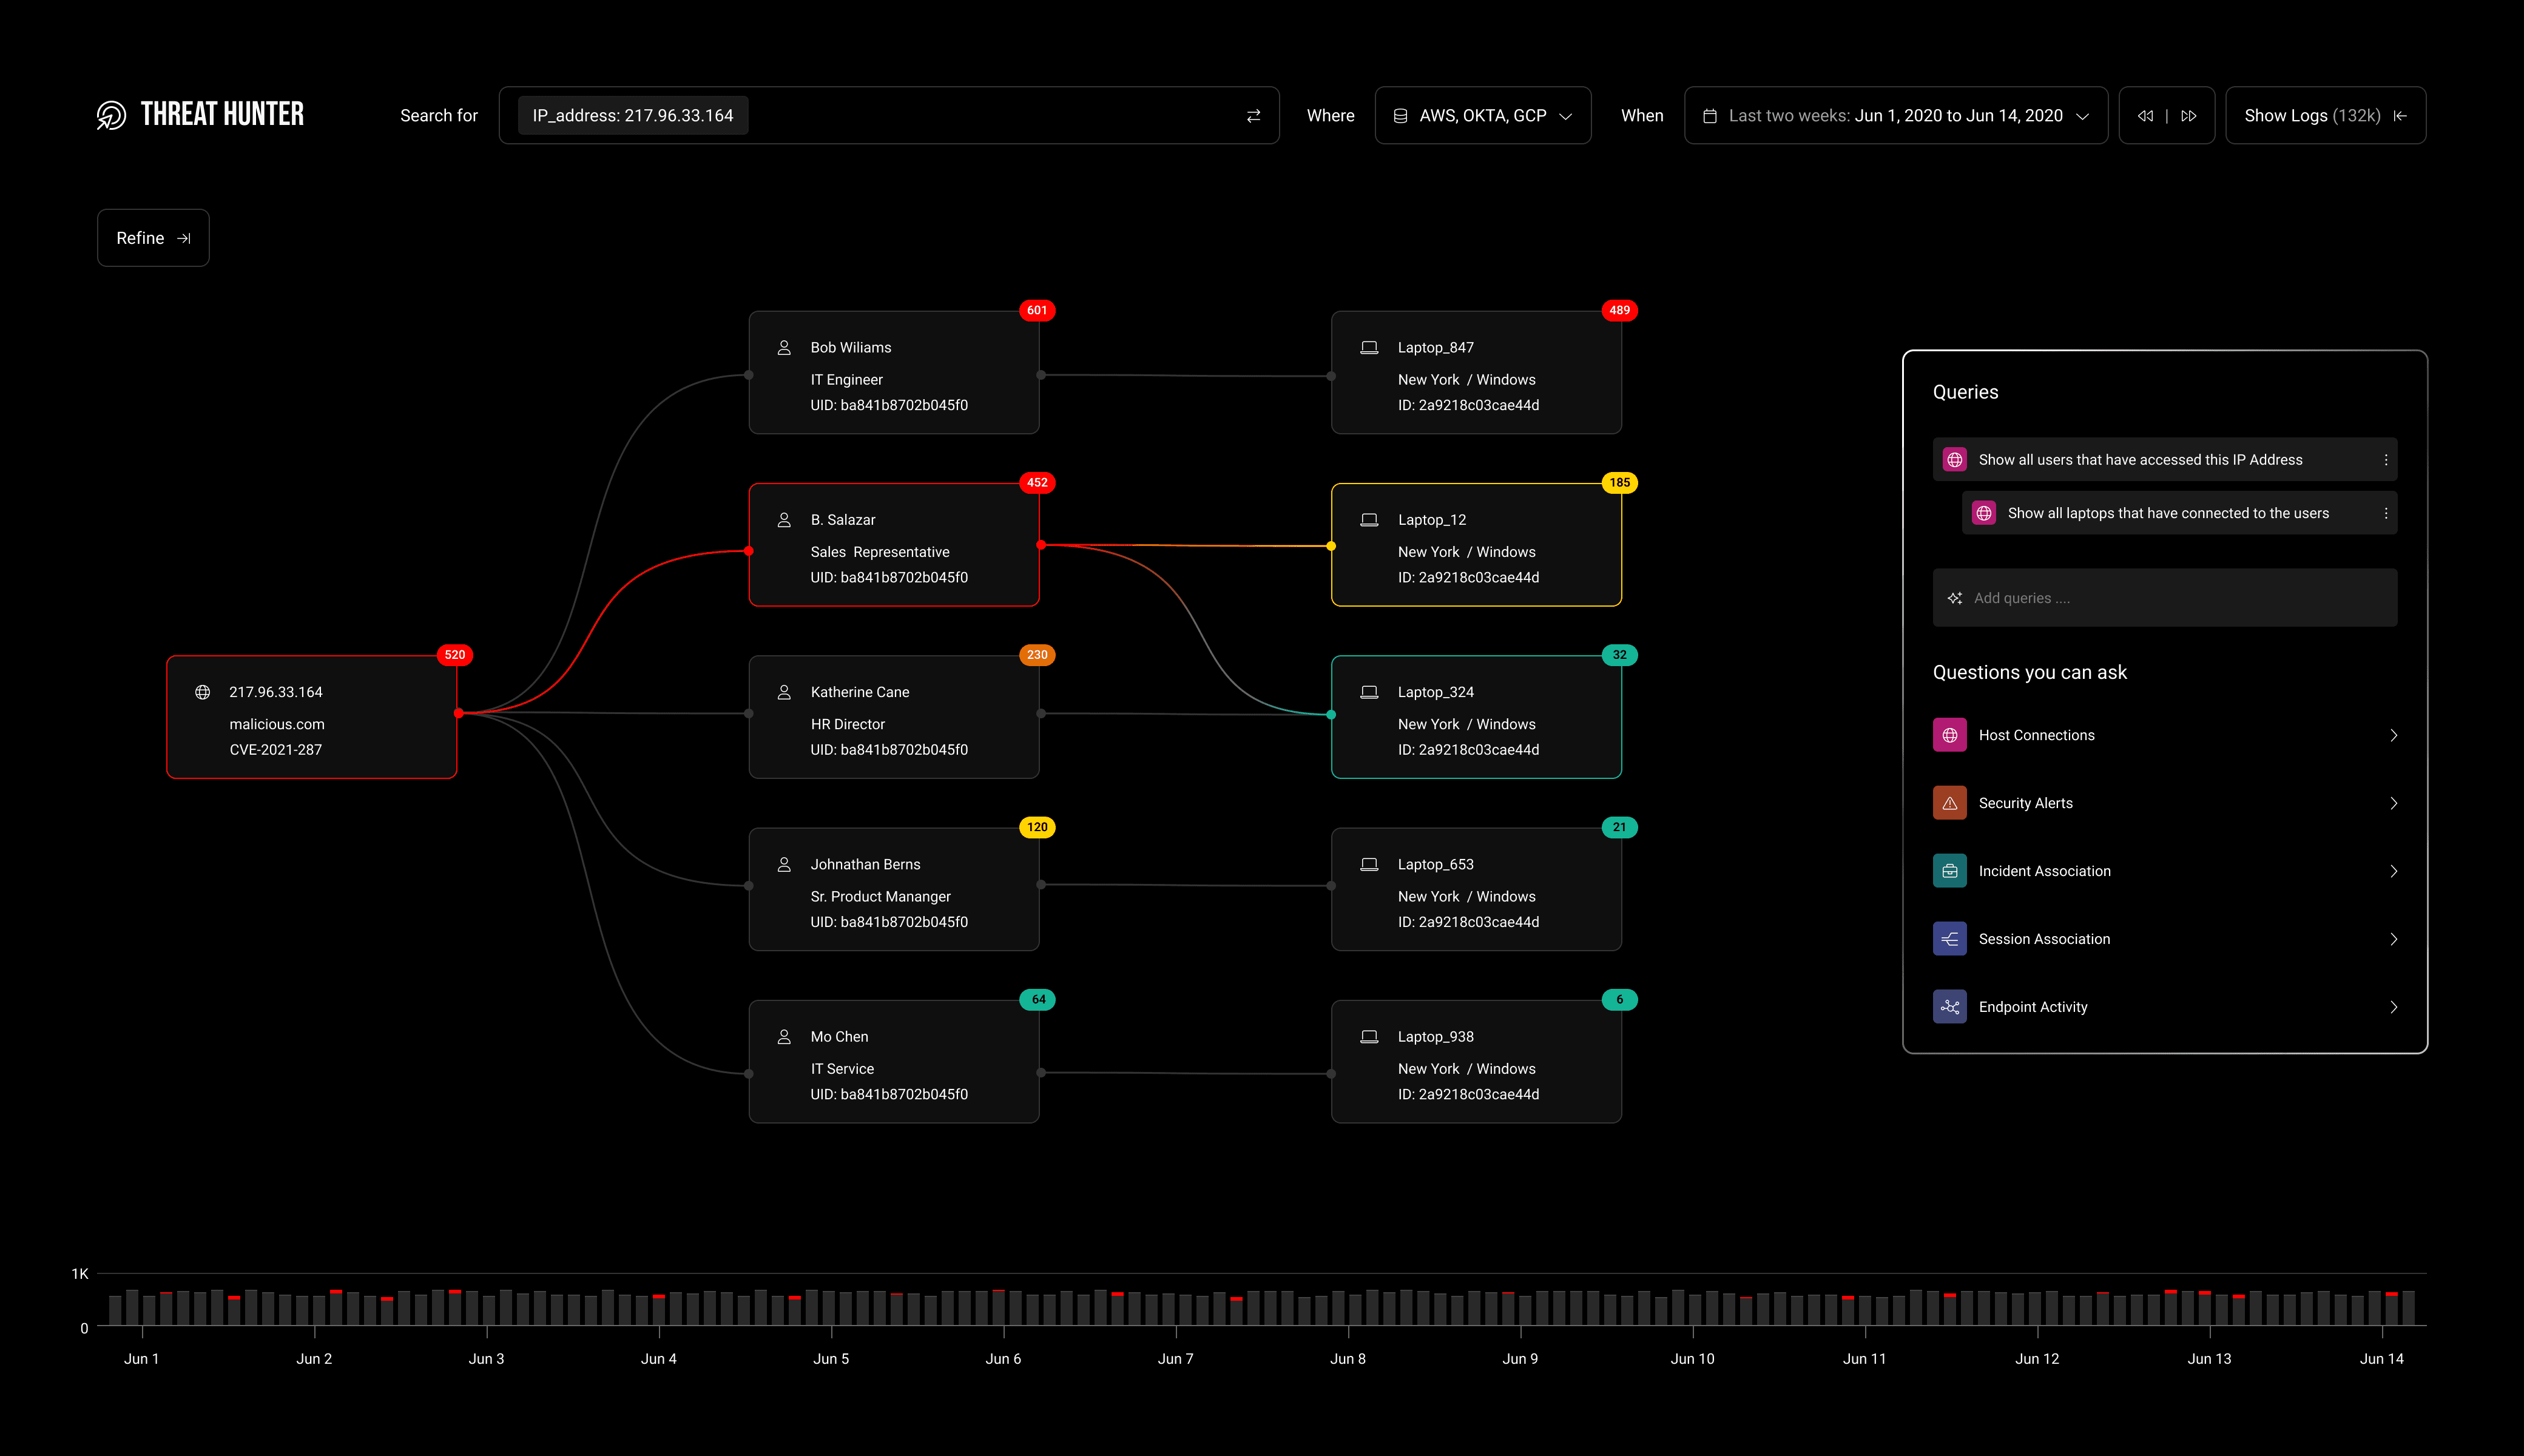2524x1456 pixels.
Task: Open the Incident Association question
Action: [2164, 871]
